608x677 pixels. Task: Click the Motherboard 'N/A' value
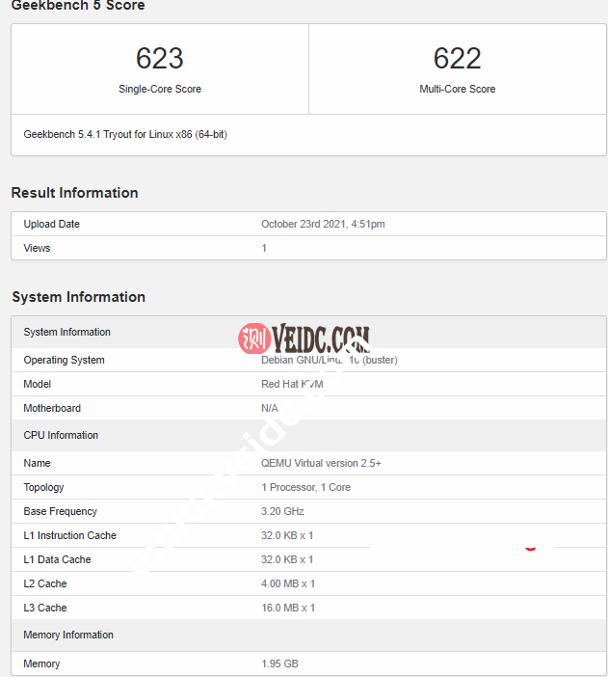(x=270, y=409)
